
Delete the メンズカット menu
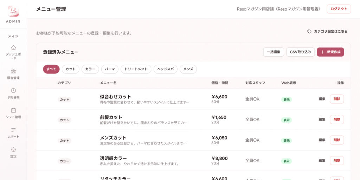pos(337,140)
